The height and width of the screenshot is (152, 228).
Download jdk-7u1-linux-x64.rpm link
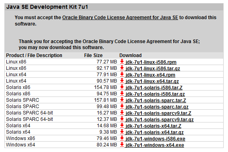tap(151, 75)
